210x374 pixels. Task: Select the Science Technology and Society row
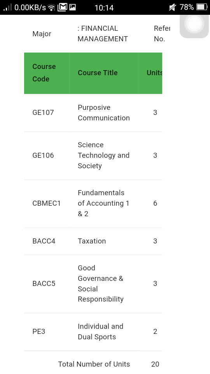(x=93, y=155)
